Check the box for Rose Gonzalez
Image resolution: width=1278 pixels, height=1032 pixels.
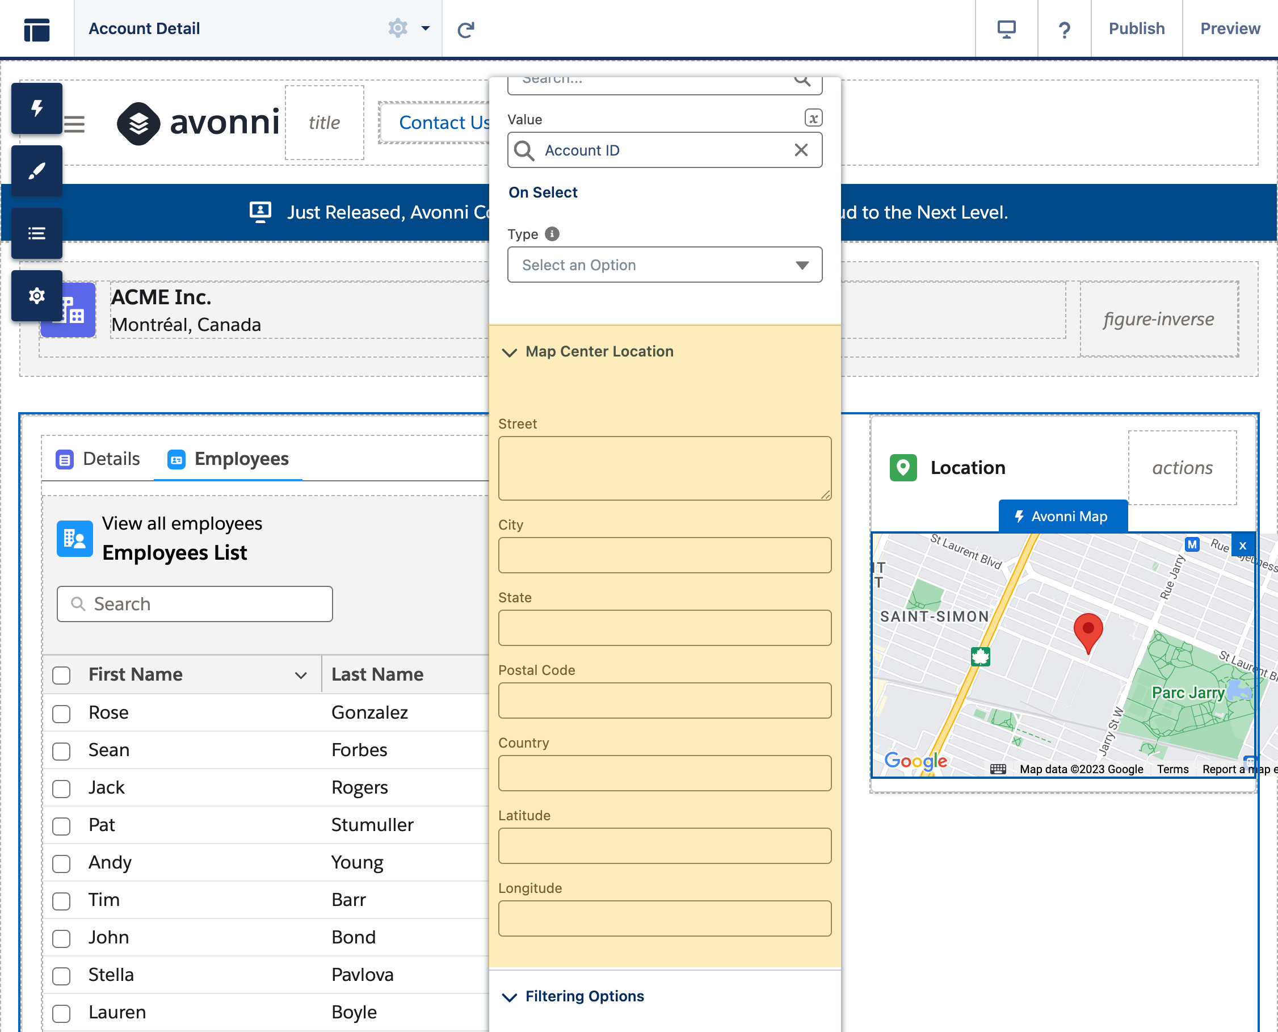(61, 714)
